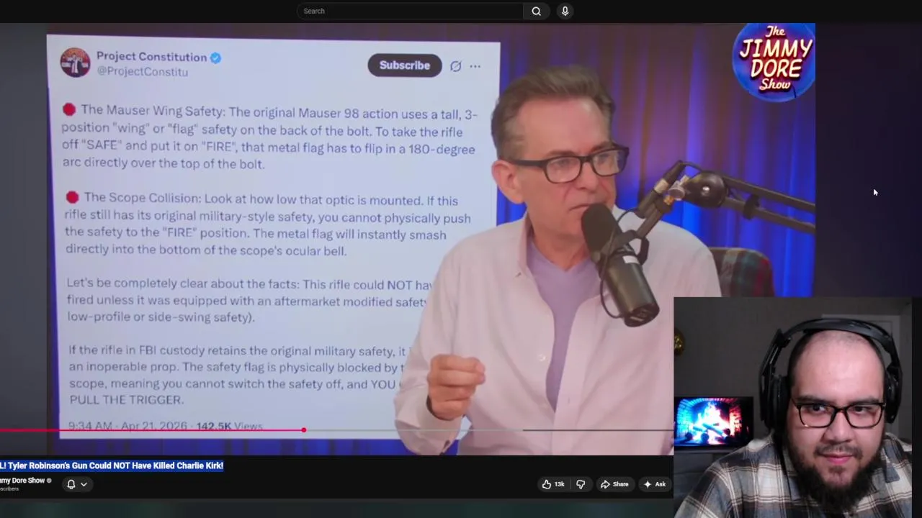Viewport: 922px width, 518px height.
Task: Open the Share dialog
Action: (x=614, y=484)
